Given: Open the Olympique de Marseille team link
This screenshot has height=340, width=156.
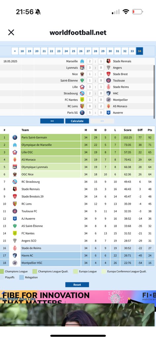Looking at the screenshot, I should [x=36, y=145].
